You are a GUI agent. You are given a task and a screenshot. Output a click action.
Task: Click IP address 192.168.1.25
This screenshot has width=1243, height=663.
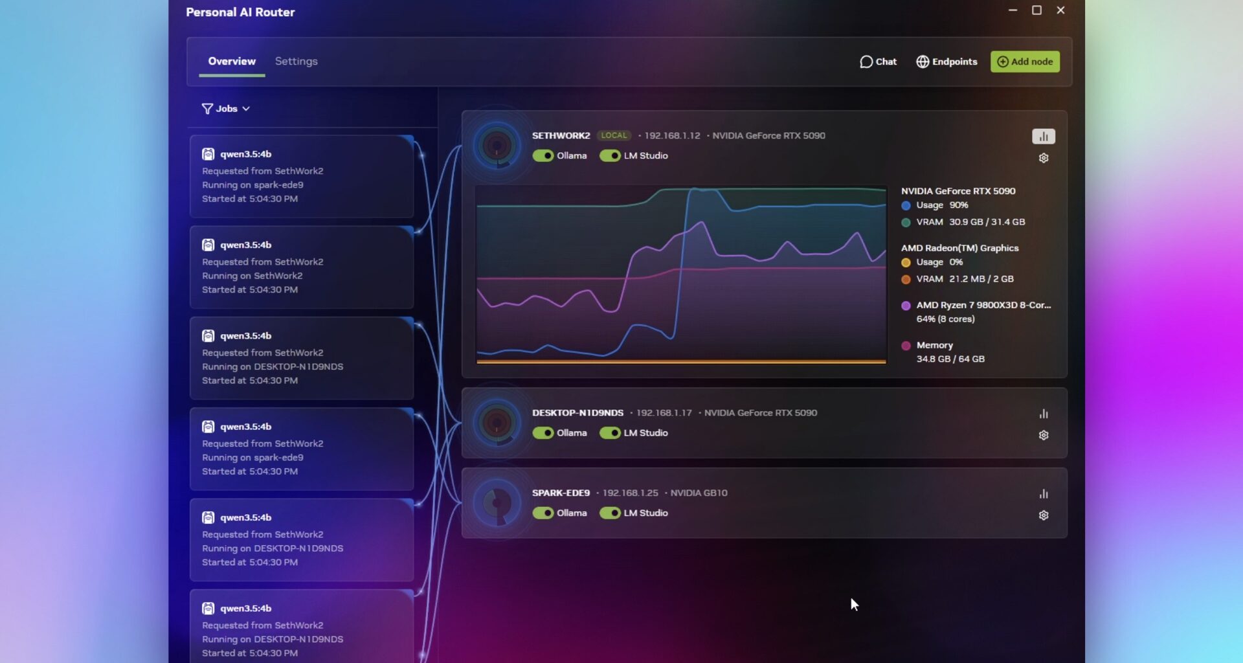coord(630,493)
